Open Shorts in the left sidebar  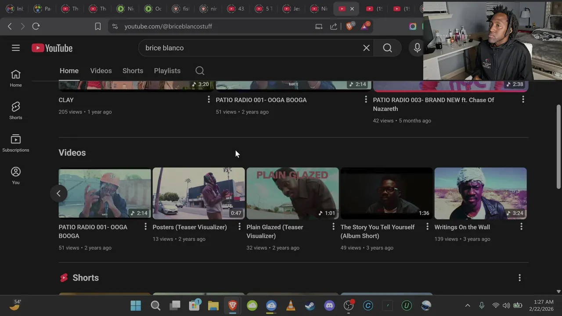pos(16,111)
